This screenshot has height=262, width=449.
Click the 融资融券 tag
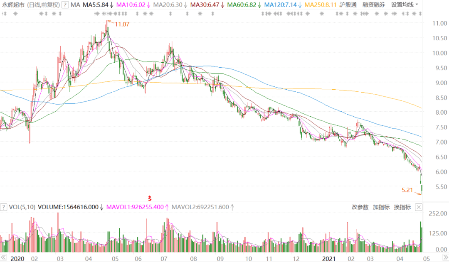coord(373,5)
